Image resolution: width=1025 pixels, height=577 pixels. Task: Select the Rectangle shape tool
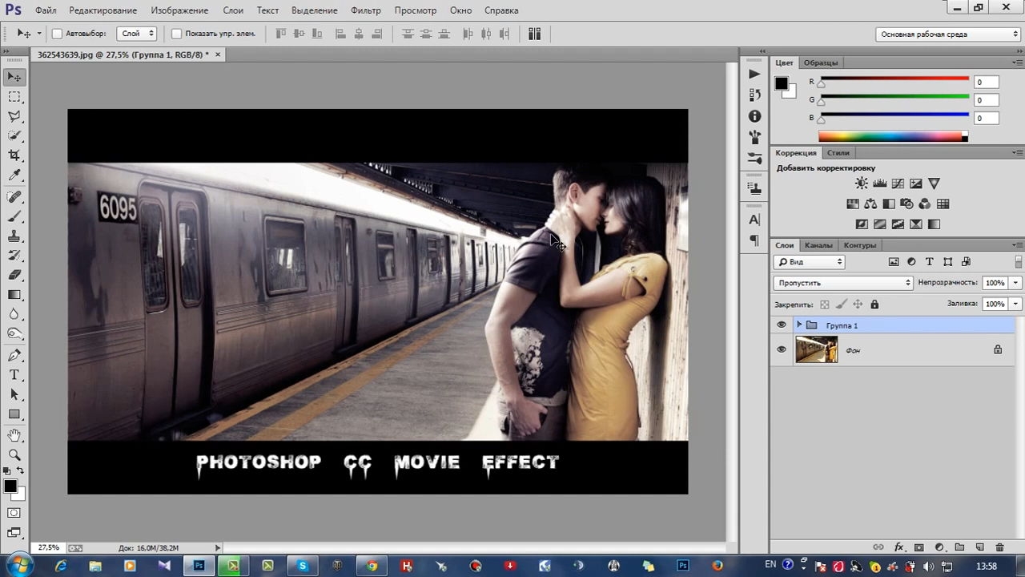pyautogui.click(x=14, y=414)
